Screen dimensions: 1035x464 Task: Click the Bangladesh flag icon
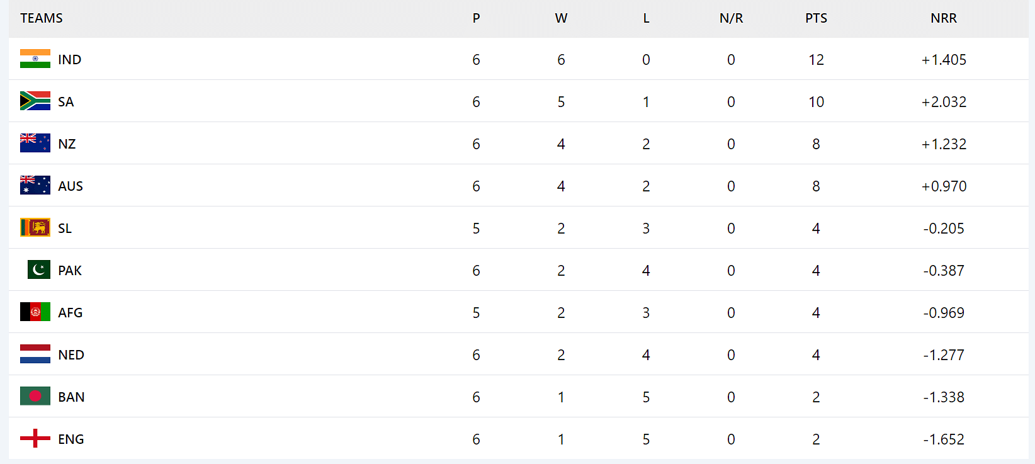pyautogui.click(x=35, y=397)
